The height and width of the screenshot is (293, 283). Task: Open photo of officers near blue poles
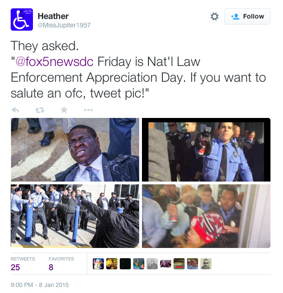click(75, 216)
